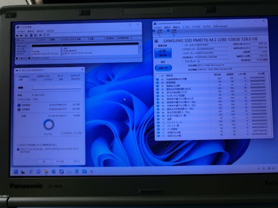Click volume label field in properties dialog
Viewport: 278px width, 208px height.
click(56, 87)
